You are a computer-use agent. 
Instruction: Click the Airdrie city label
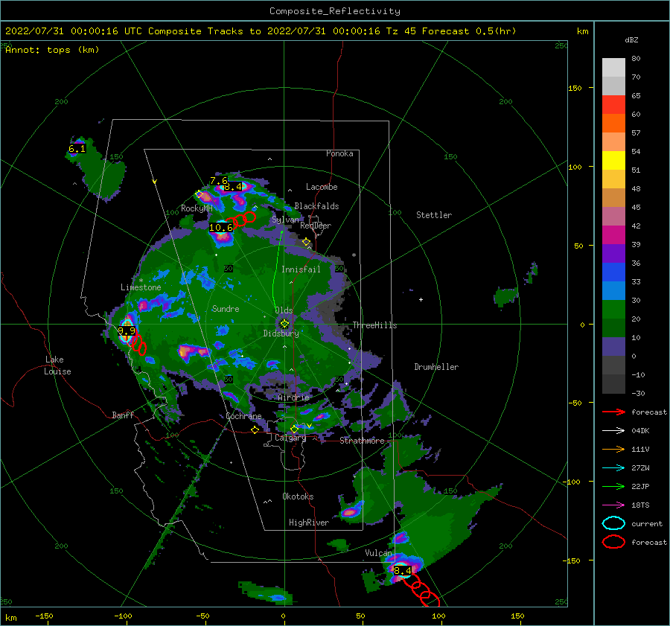(293, 397)
